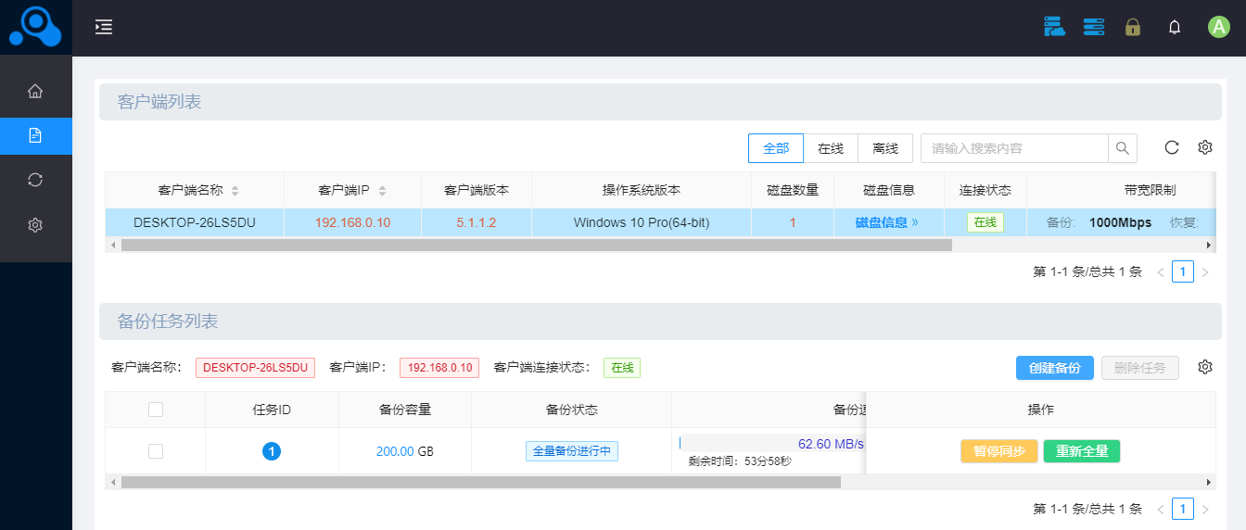Click the search magnifier icon
Viewport: 1246px width, 530px height.
pos(1122,148)
